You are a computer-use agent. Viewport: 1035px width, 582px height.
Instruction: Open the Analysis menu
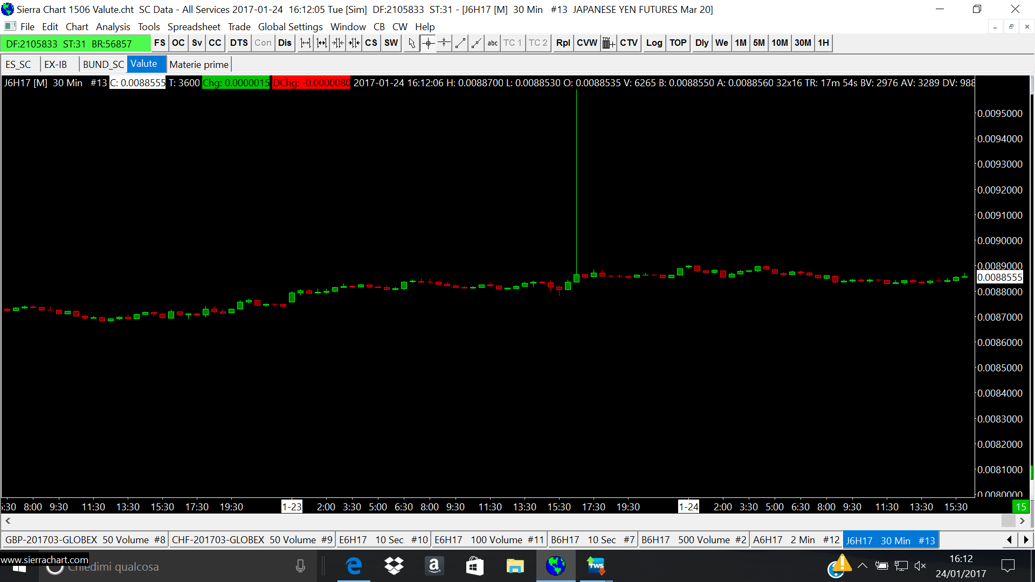[113, 26]
